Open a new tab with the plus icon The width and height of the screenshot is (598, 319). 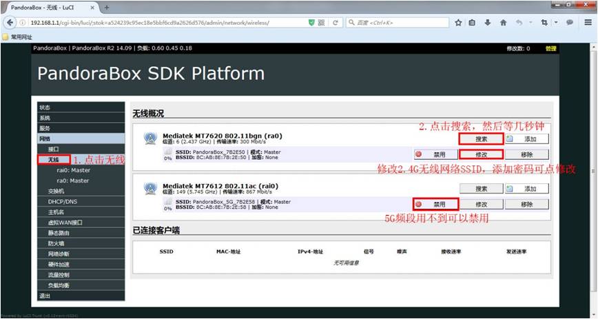coord(107,8)
